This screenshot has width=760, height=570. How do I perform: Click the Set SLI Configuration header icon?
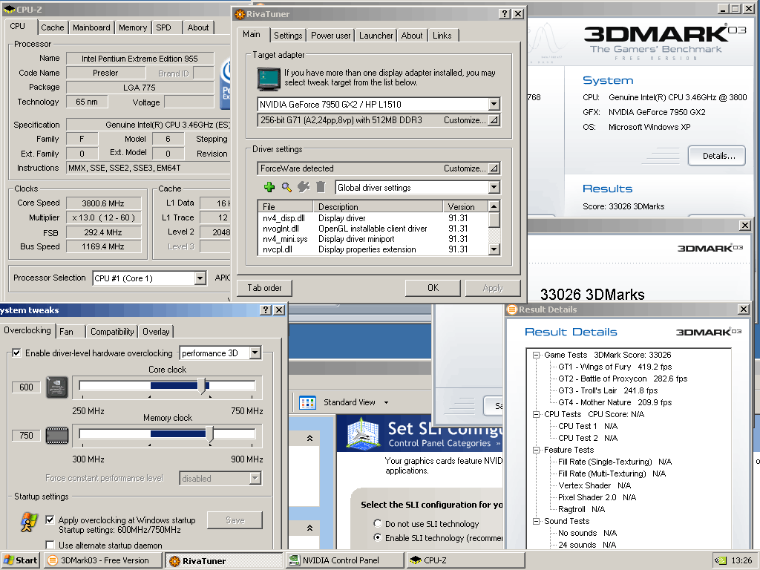click(x=363, y=433)
